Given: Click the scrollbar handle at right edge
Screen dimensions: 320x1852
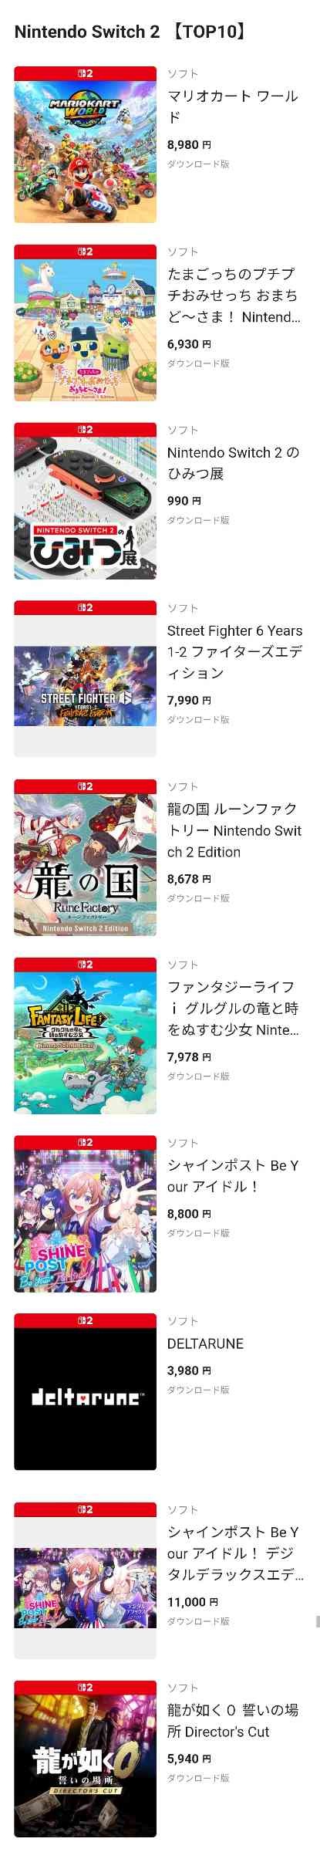Looking at the screenshot, I should tap(318, 1620).
